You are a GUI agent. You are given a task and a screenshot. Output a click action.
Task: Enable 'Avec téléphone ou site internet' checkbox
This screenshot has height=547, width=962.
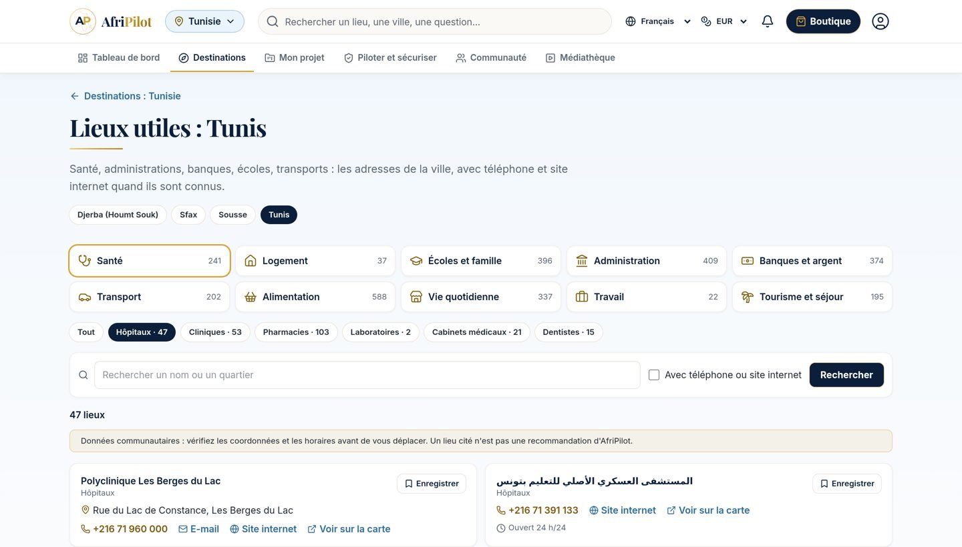click(654, 375)
